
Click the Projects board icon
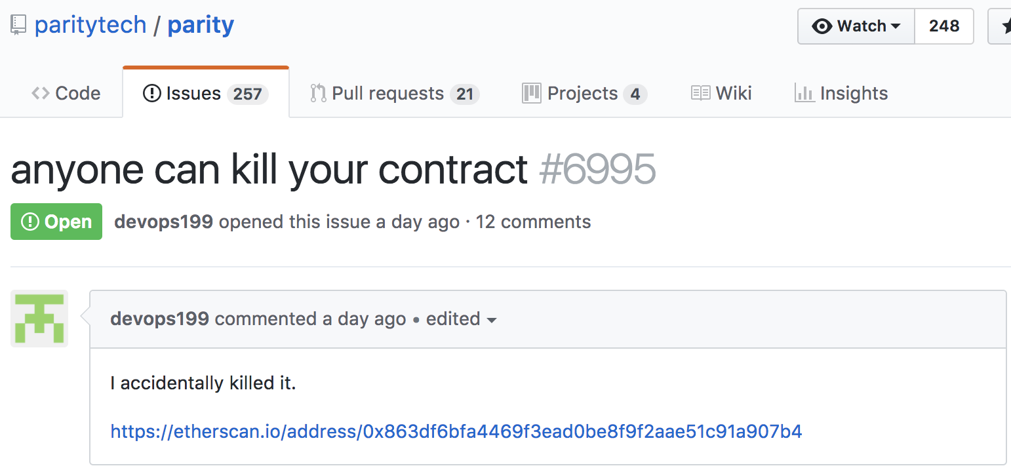531,94
